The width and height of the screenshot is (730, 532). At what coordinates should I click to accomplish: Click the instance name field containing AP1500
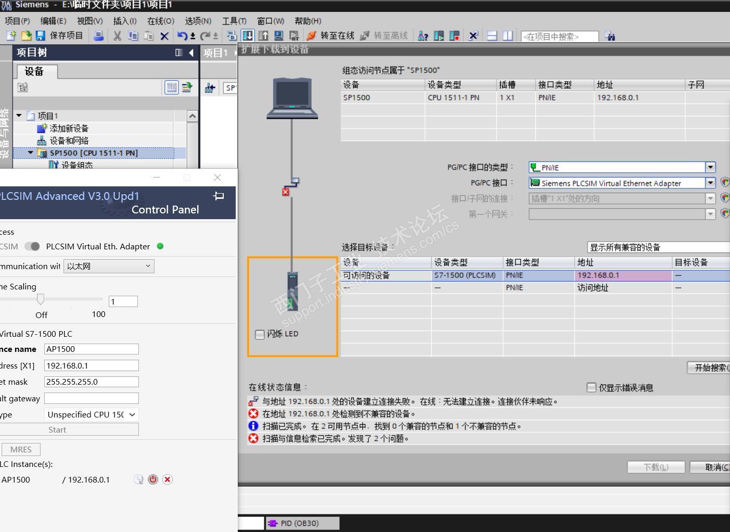92,349
